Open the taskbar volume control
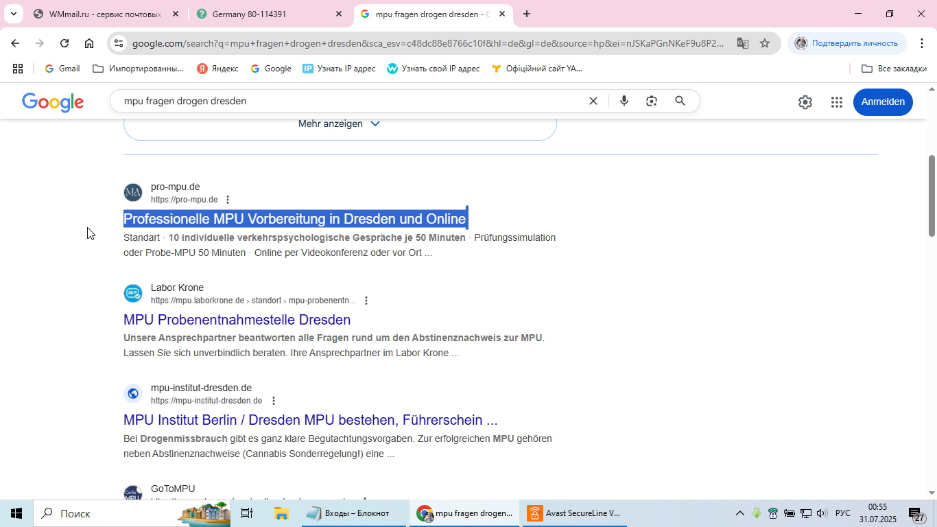 822,513
